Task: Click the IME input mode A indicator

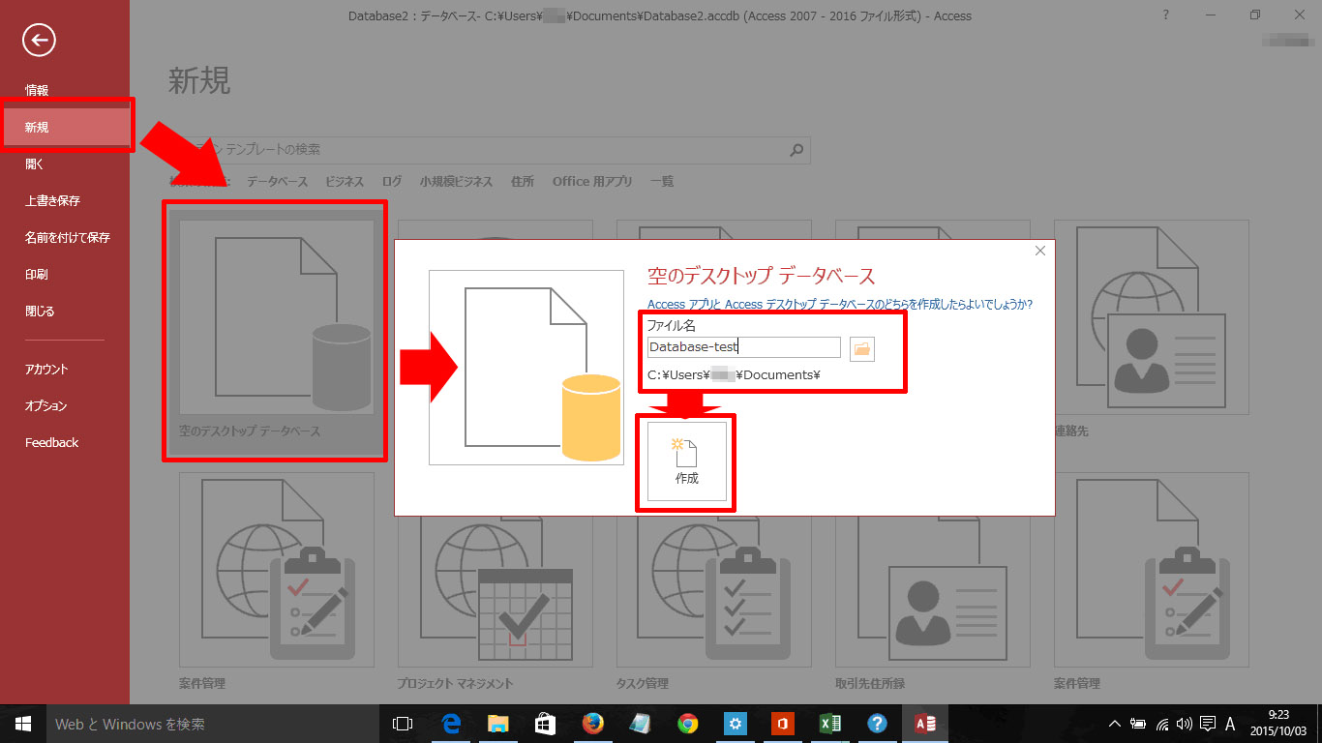Action: (x=1230, y=724)
